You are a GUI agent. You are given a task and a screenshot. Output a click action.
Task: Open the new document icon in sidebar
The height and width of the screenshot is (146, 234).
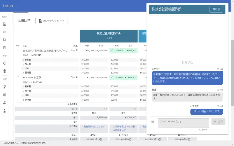tap(4, 39)
